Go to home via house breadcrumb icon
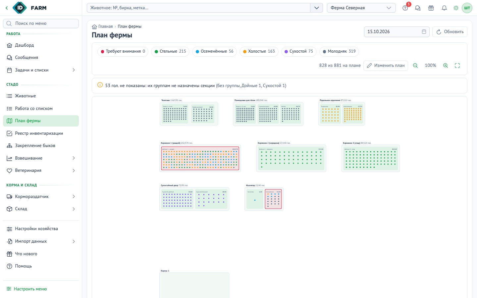 tap(94, 26)
